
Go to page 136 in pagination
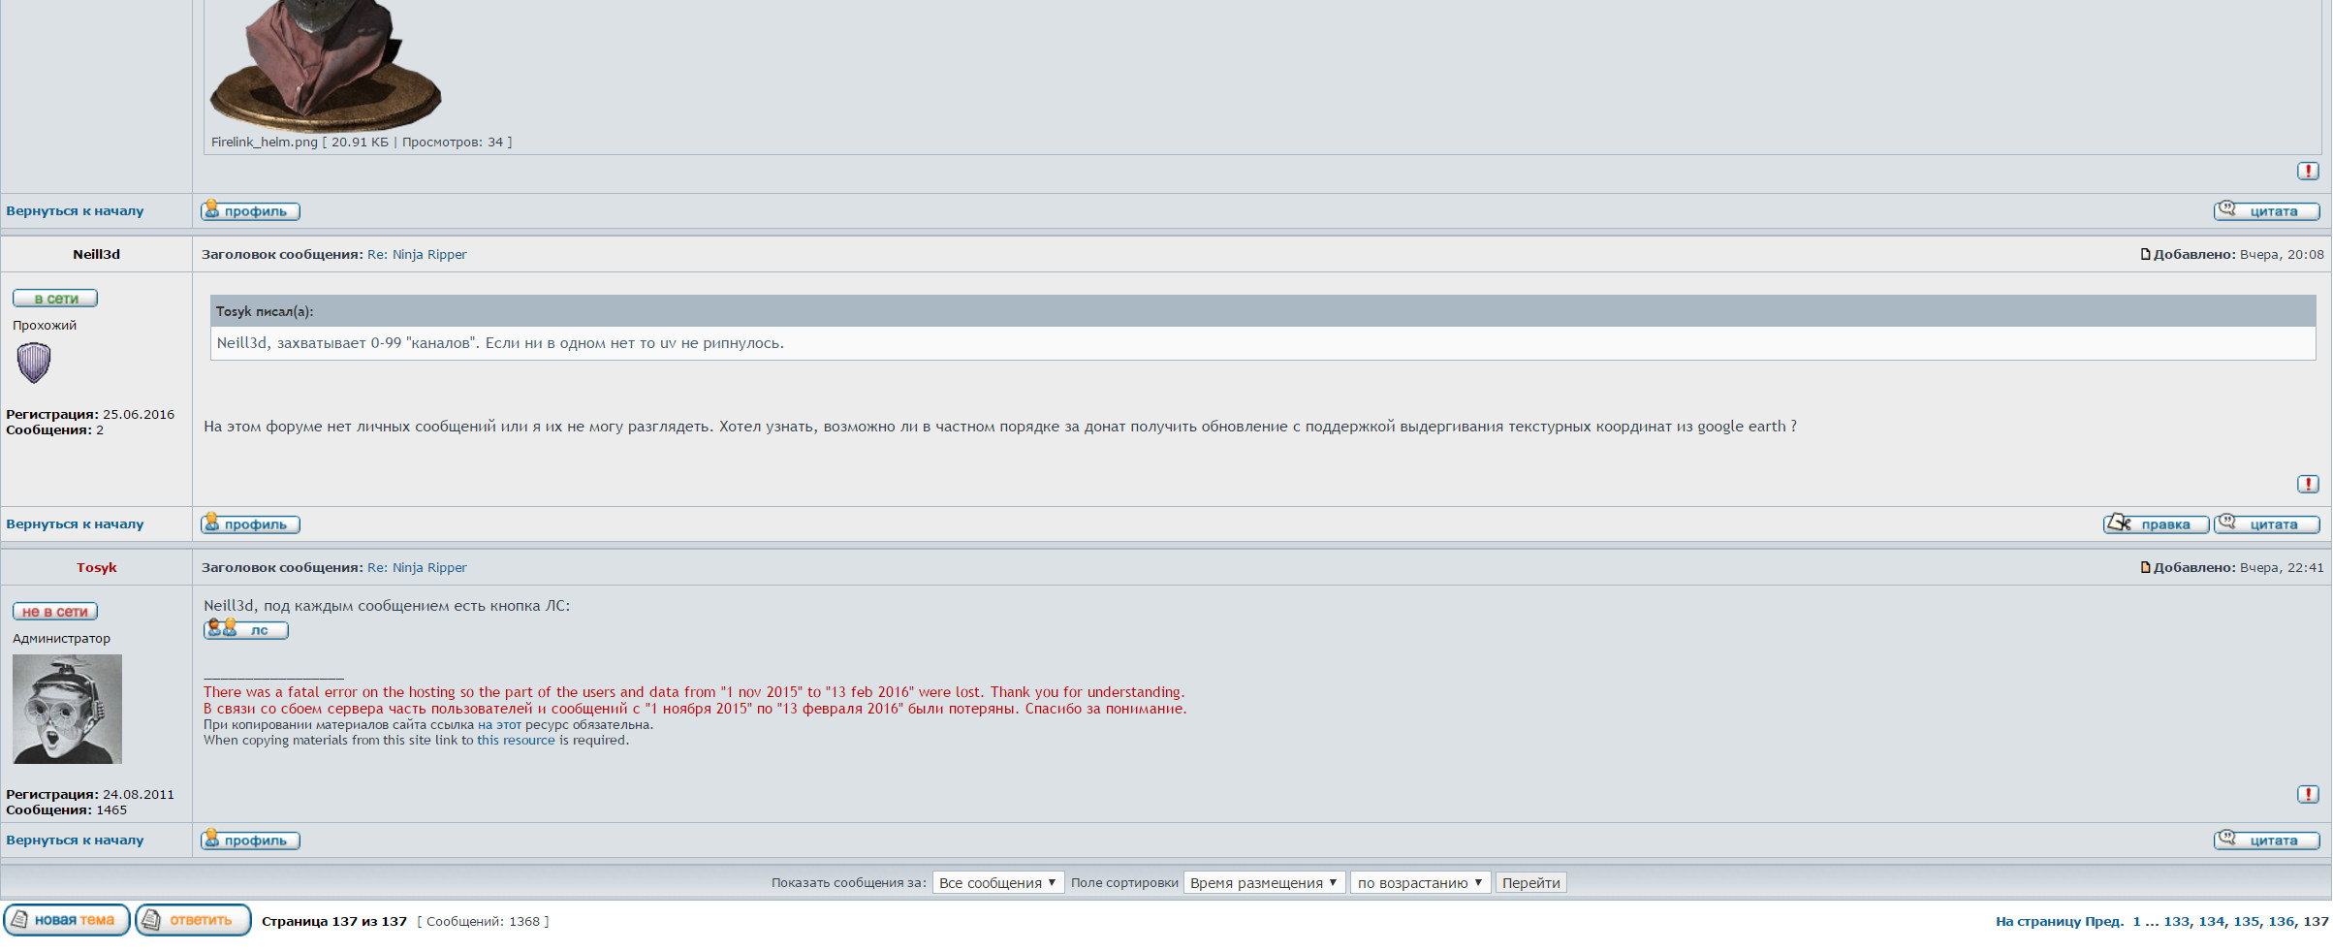coord(2281,922)
